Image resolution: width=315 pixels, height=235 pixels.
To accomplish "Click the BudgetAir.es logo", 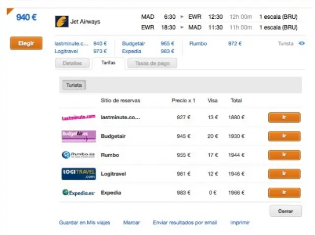I will tap(79, 136).
